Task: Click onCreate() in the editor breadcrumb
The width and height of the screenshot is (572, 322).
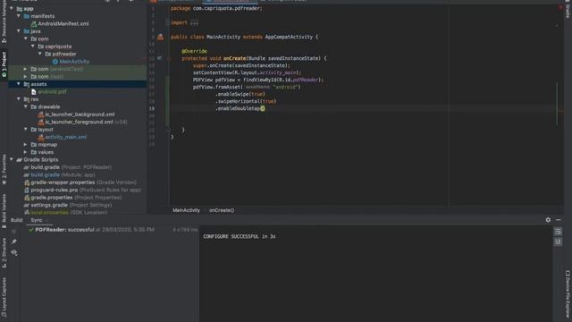Action: pyautogui.click(x=222, y=210)
